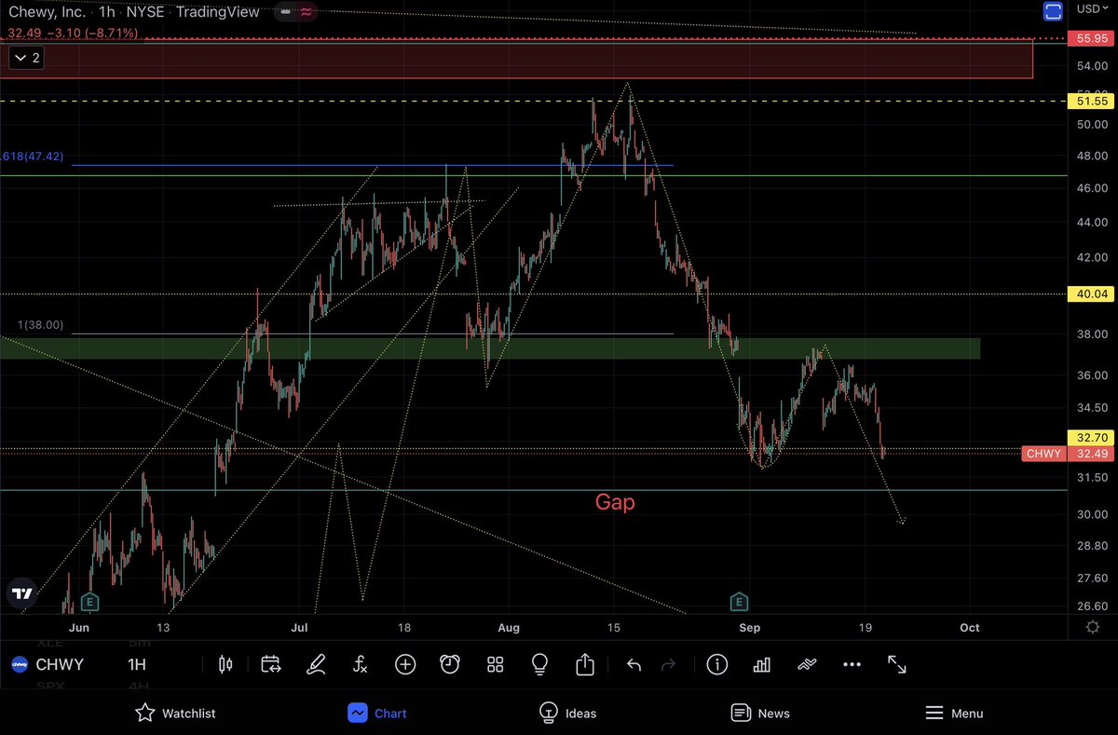
Task: Click the compare lines icon
Action: coord(807,664)
